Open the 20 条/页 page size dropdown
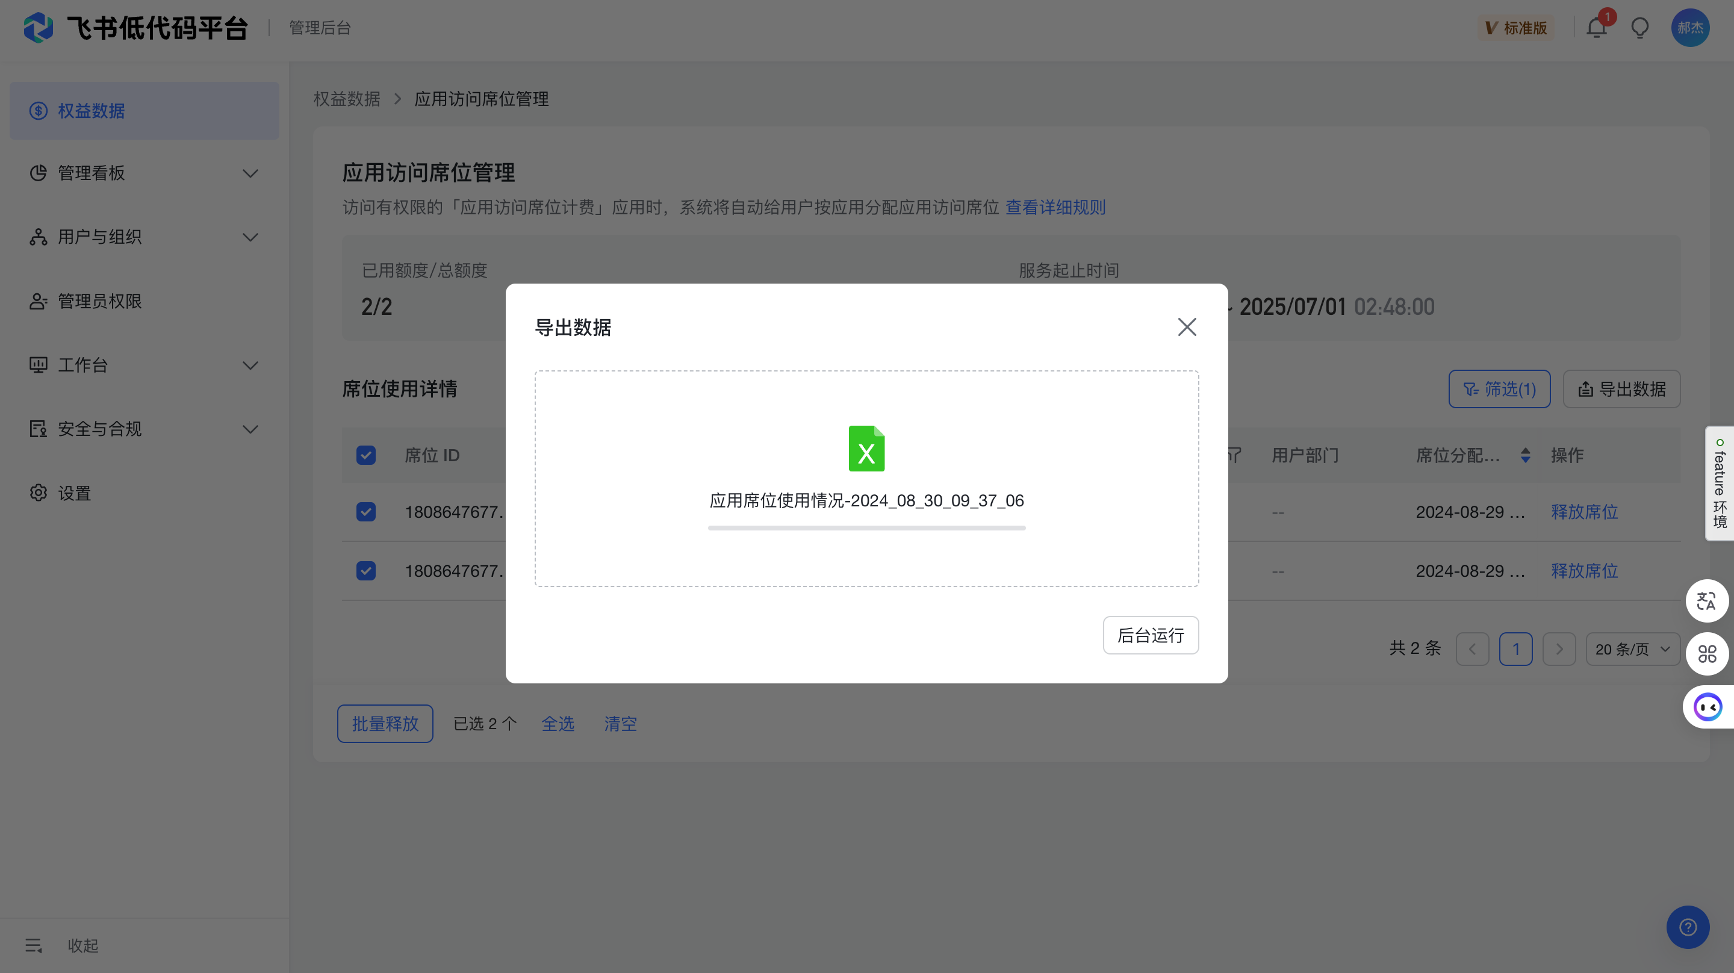The image size is (1734, 973). coord(1633,649)
